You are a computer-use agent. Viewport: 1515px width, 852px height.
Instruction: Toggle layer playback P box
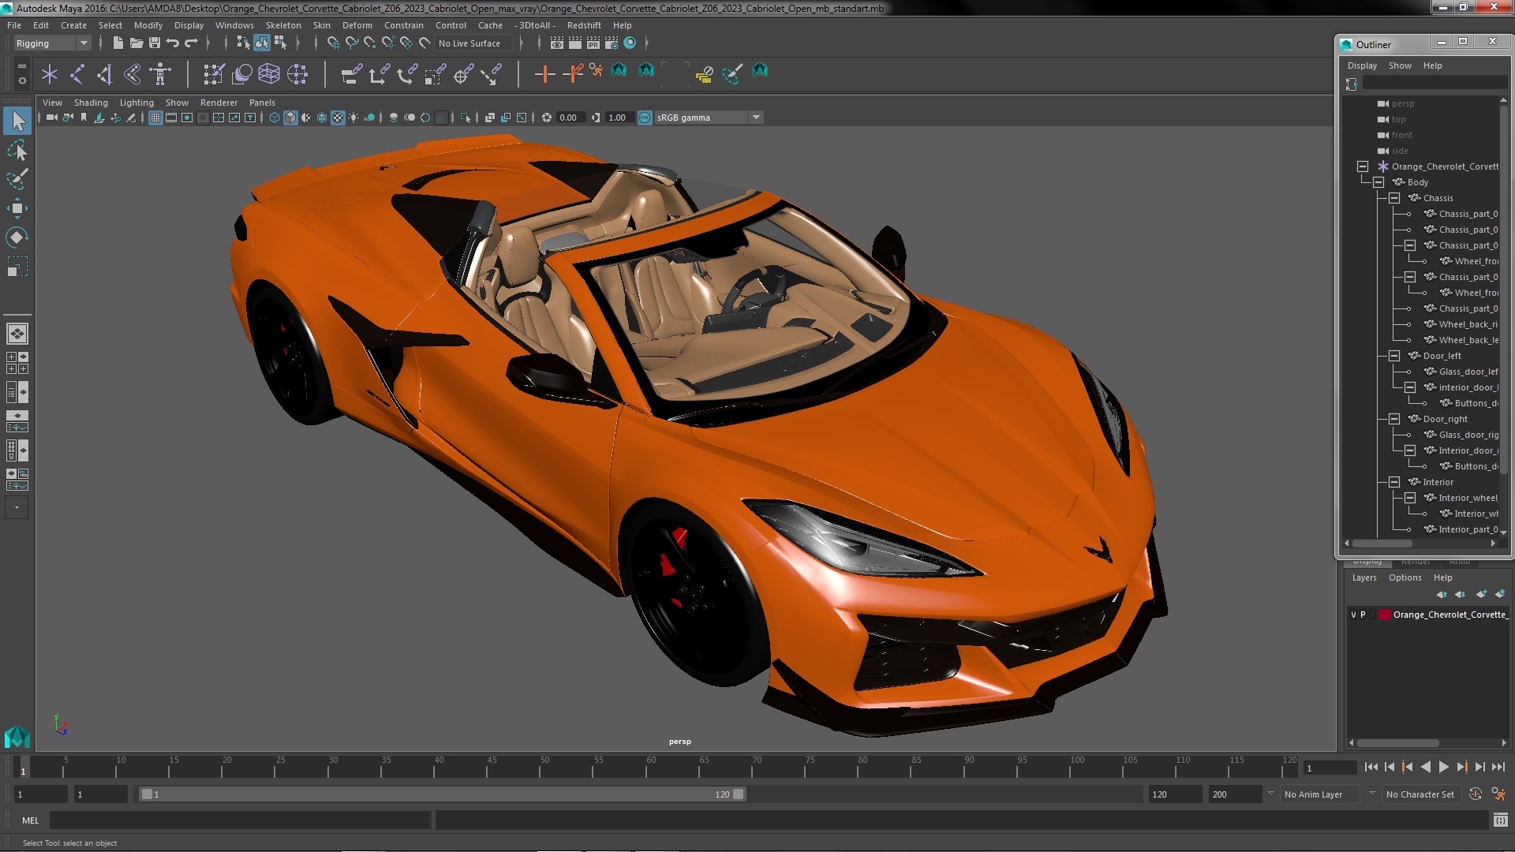click(x=1363, y=615)
